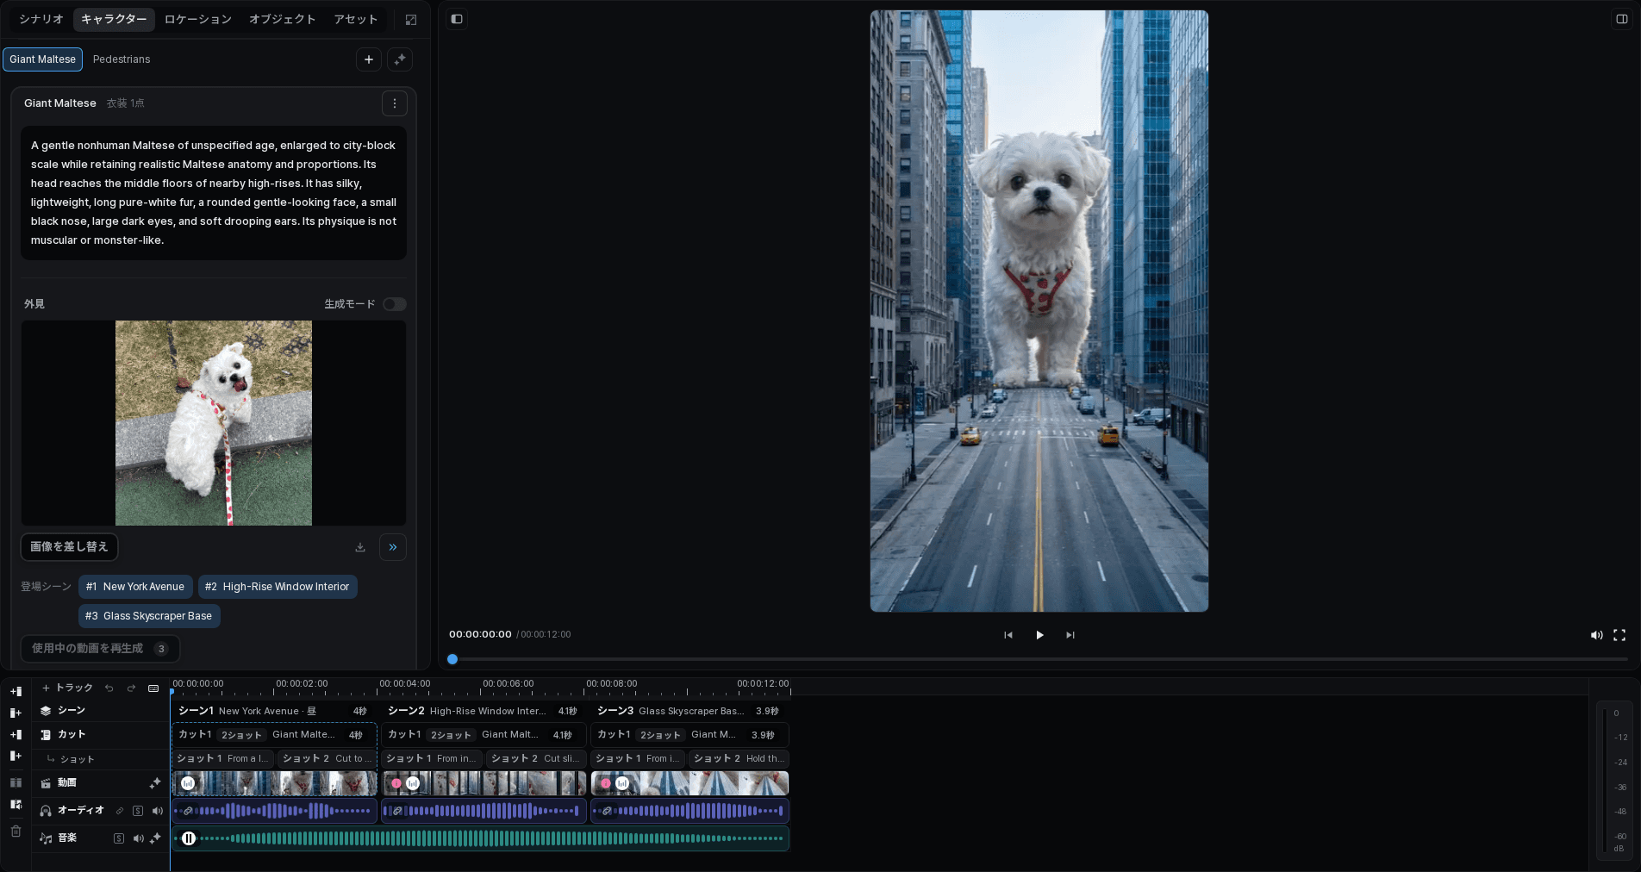The image size is (1641, 872).
Task: Solo the オーディオ track with the S button
Action: coord(138,811)
